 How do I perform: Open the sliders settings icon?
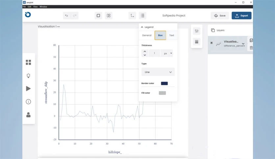197,31
